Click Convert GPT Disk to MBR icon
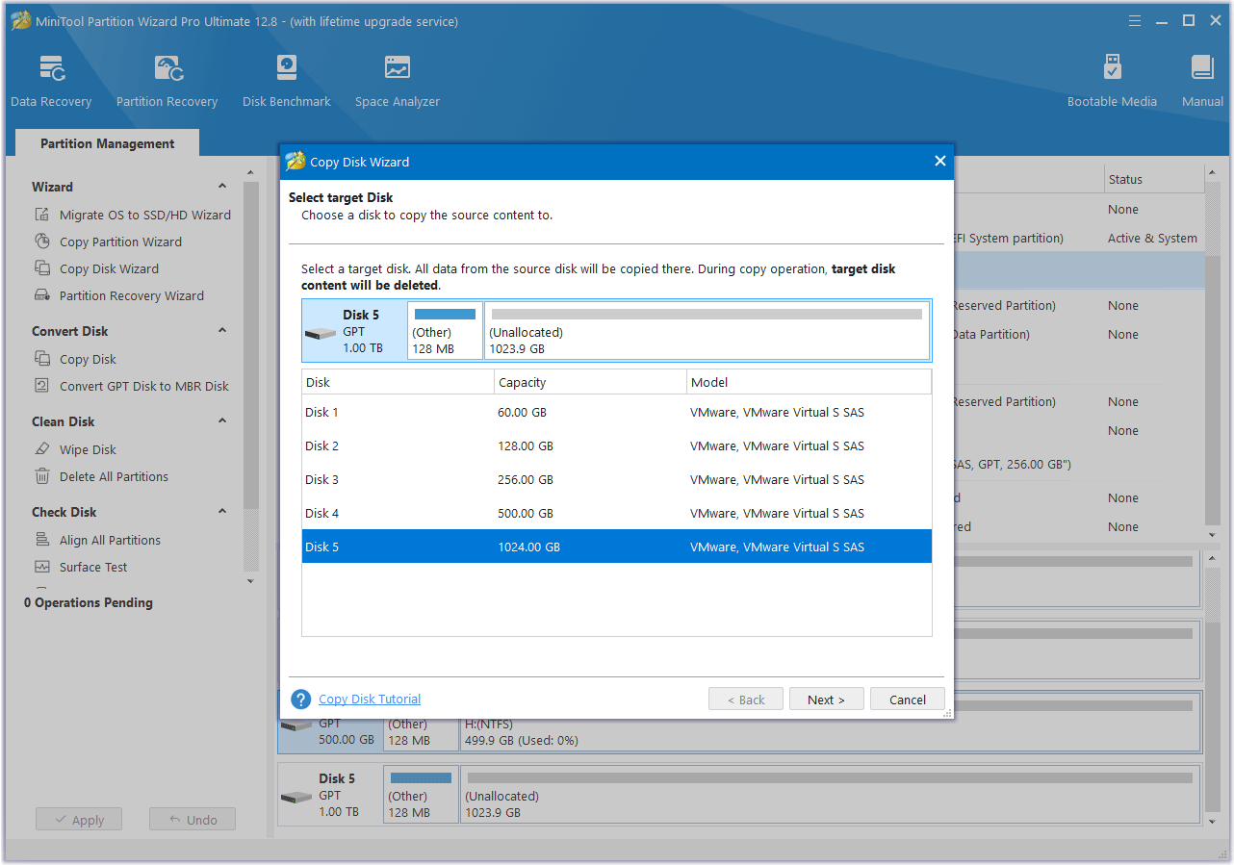1234x865 pixels. [x=42, y=386]
